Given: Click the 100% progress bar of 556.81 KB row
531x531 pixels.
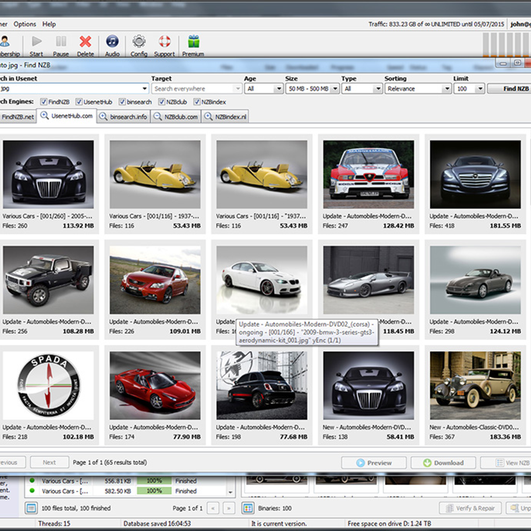Looking at the screenshot, I should click(x=154, y=481).
